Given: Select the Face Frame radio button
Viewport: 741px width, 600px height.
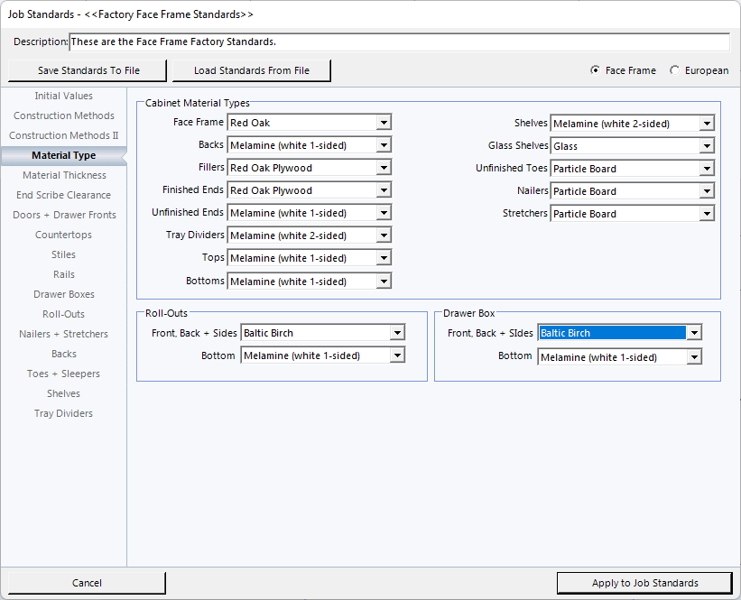Looking at the screenshot, I should tap(595, 70).
